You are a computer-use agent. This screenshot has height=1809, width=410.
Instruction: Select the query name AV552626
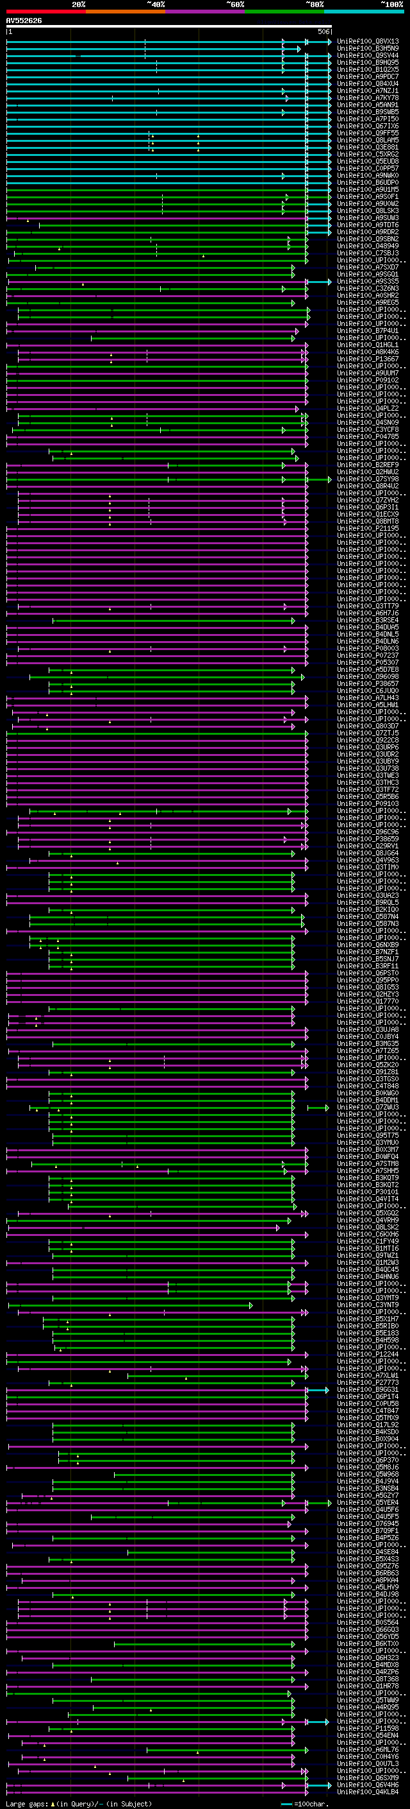point(24,21)
